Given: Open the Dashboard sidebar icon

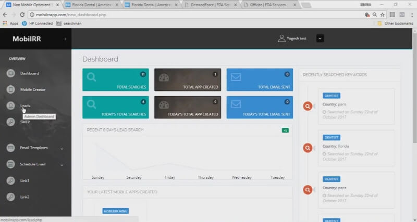Looking at the screenshot, I should coord(10,73).
